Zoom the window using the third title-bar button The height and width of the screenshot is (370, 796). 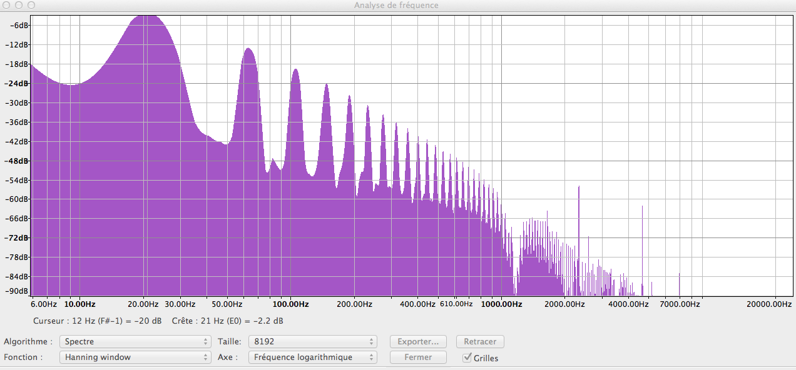pos(31,5)
